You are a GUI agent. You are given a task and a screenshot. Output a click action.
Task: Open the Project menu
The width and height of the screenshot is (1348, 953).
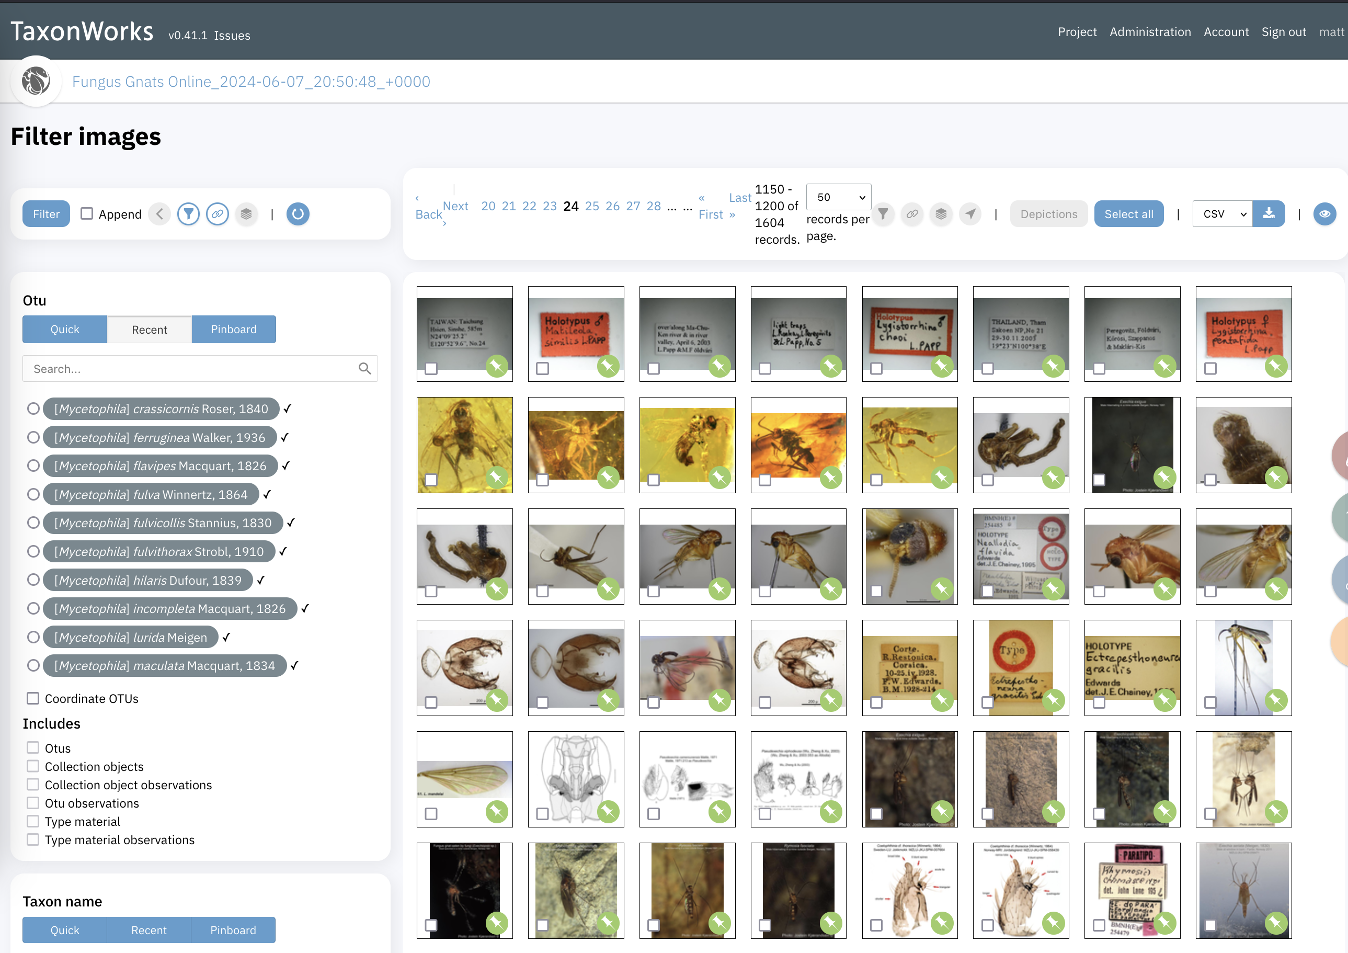pyautogui.click(x=1077, y=32)
